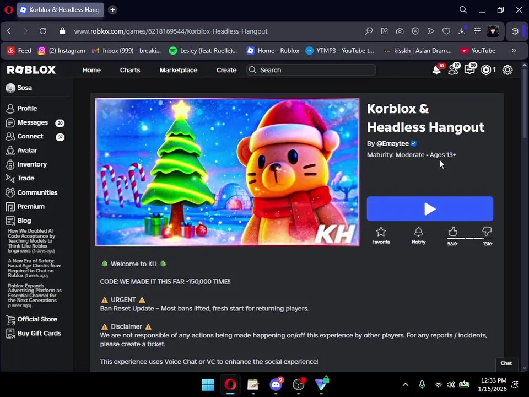Screen dimensions: 529x397
Task: Open Opera downloads icon
Action: pos(462,31)
